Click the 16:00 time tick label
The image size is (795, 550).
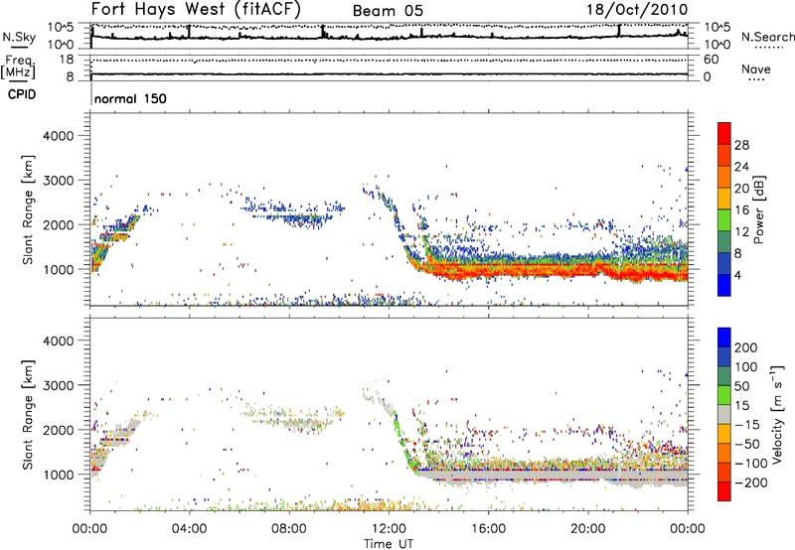(x=488, y=529)
